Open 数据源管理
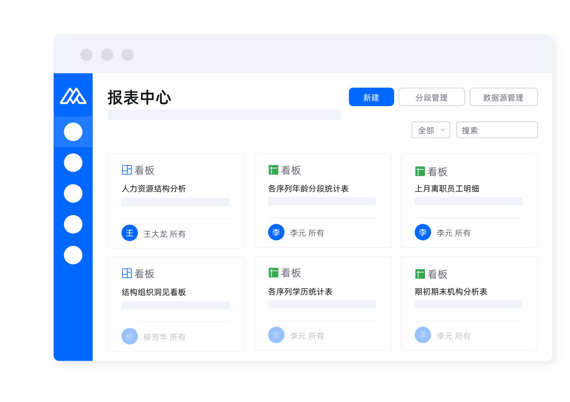 tap(503, 97)
